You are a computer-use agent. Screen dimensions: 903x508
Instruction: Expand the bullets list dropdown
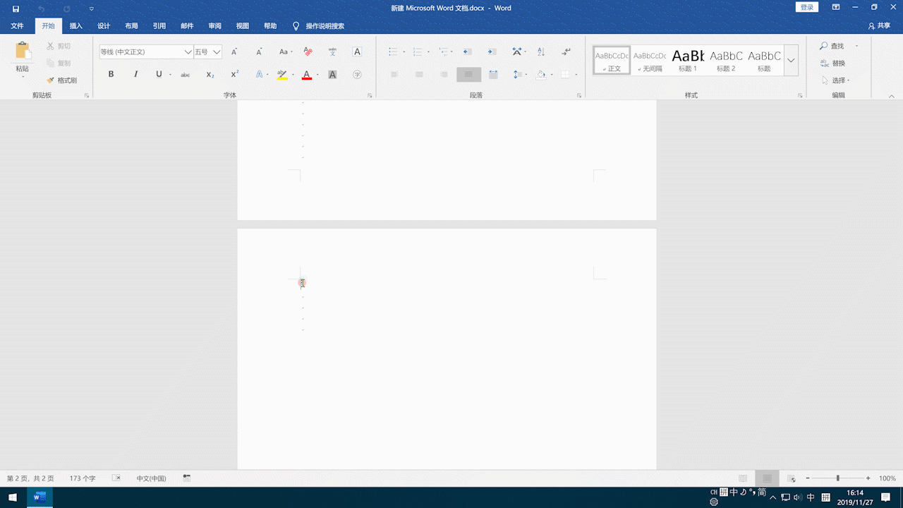pyautogui.click(x=404, y=52)
